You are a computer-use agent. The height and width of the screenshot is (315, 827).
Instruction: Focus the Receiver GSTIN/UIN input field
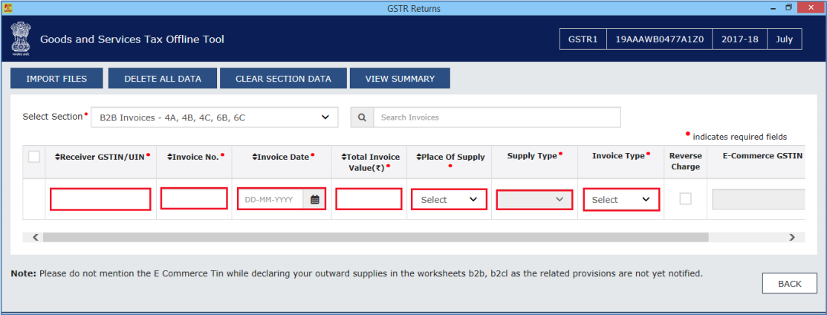tap(100, 199)
